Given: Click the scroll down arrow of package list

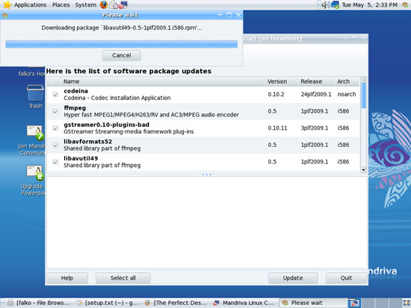Looking at the screenshot, I should (363, 170).
